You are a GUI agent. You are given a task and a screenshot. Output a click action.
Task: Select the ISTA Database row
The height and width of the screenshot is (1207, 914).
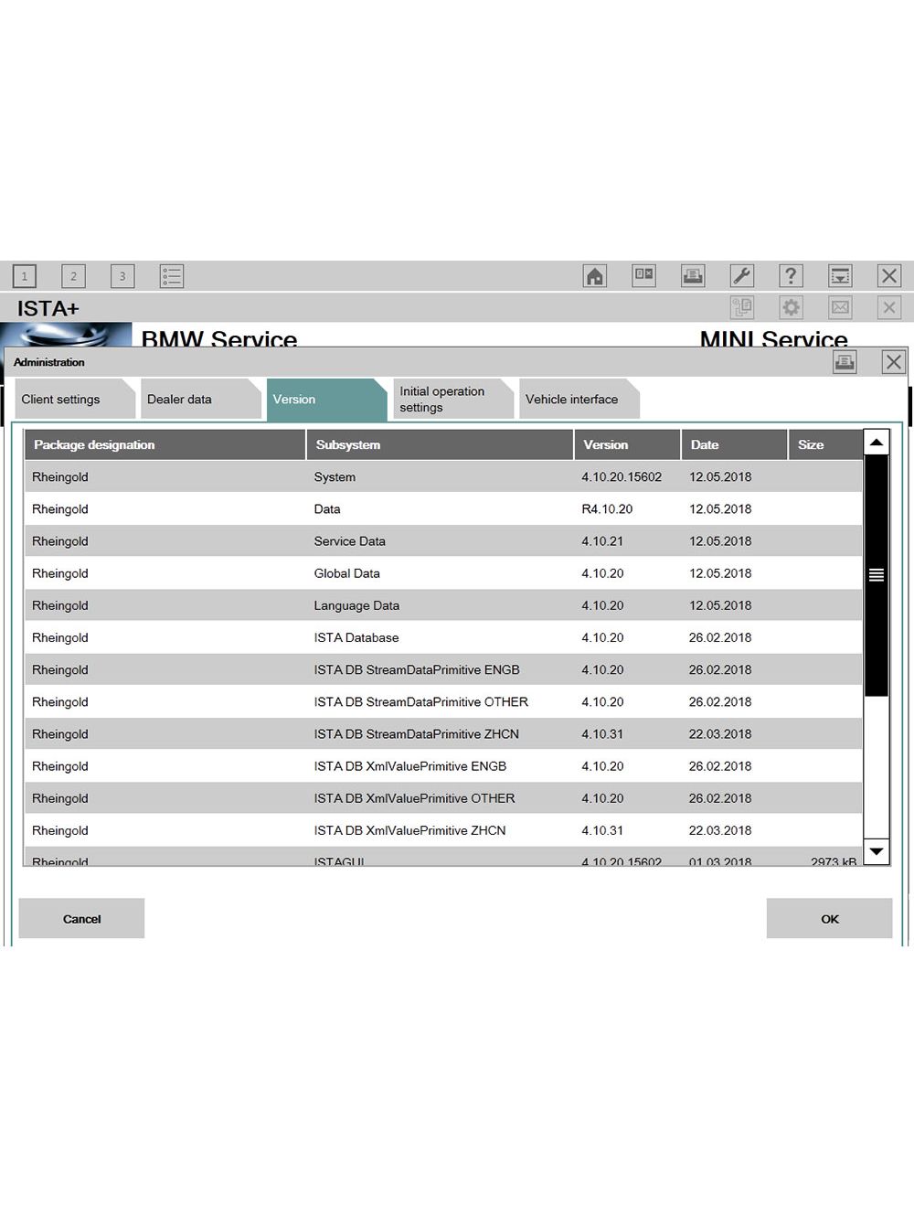coord(443,637)
